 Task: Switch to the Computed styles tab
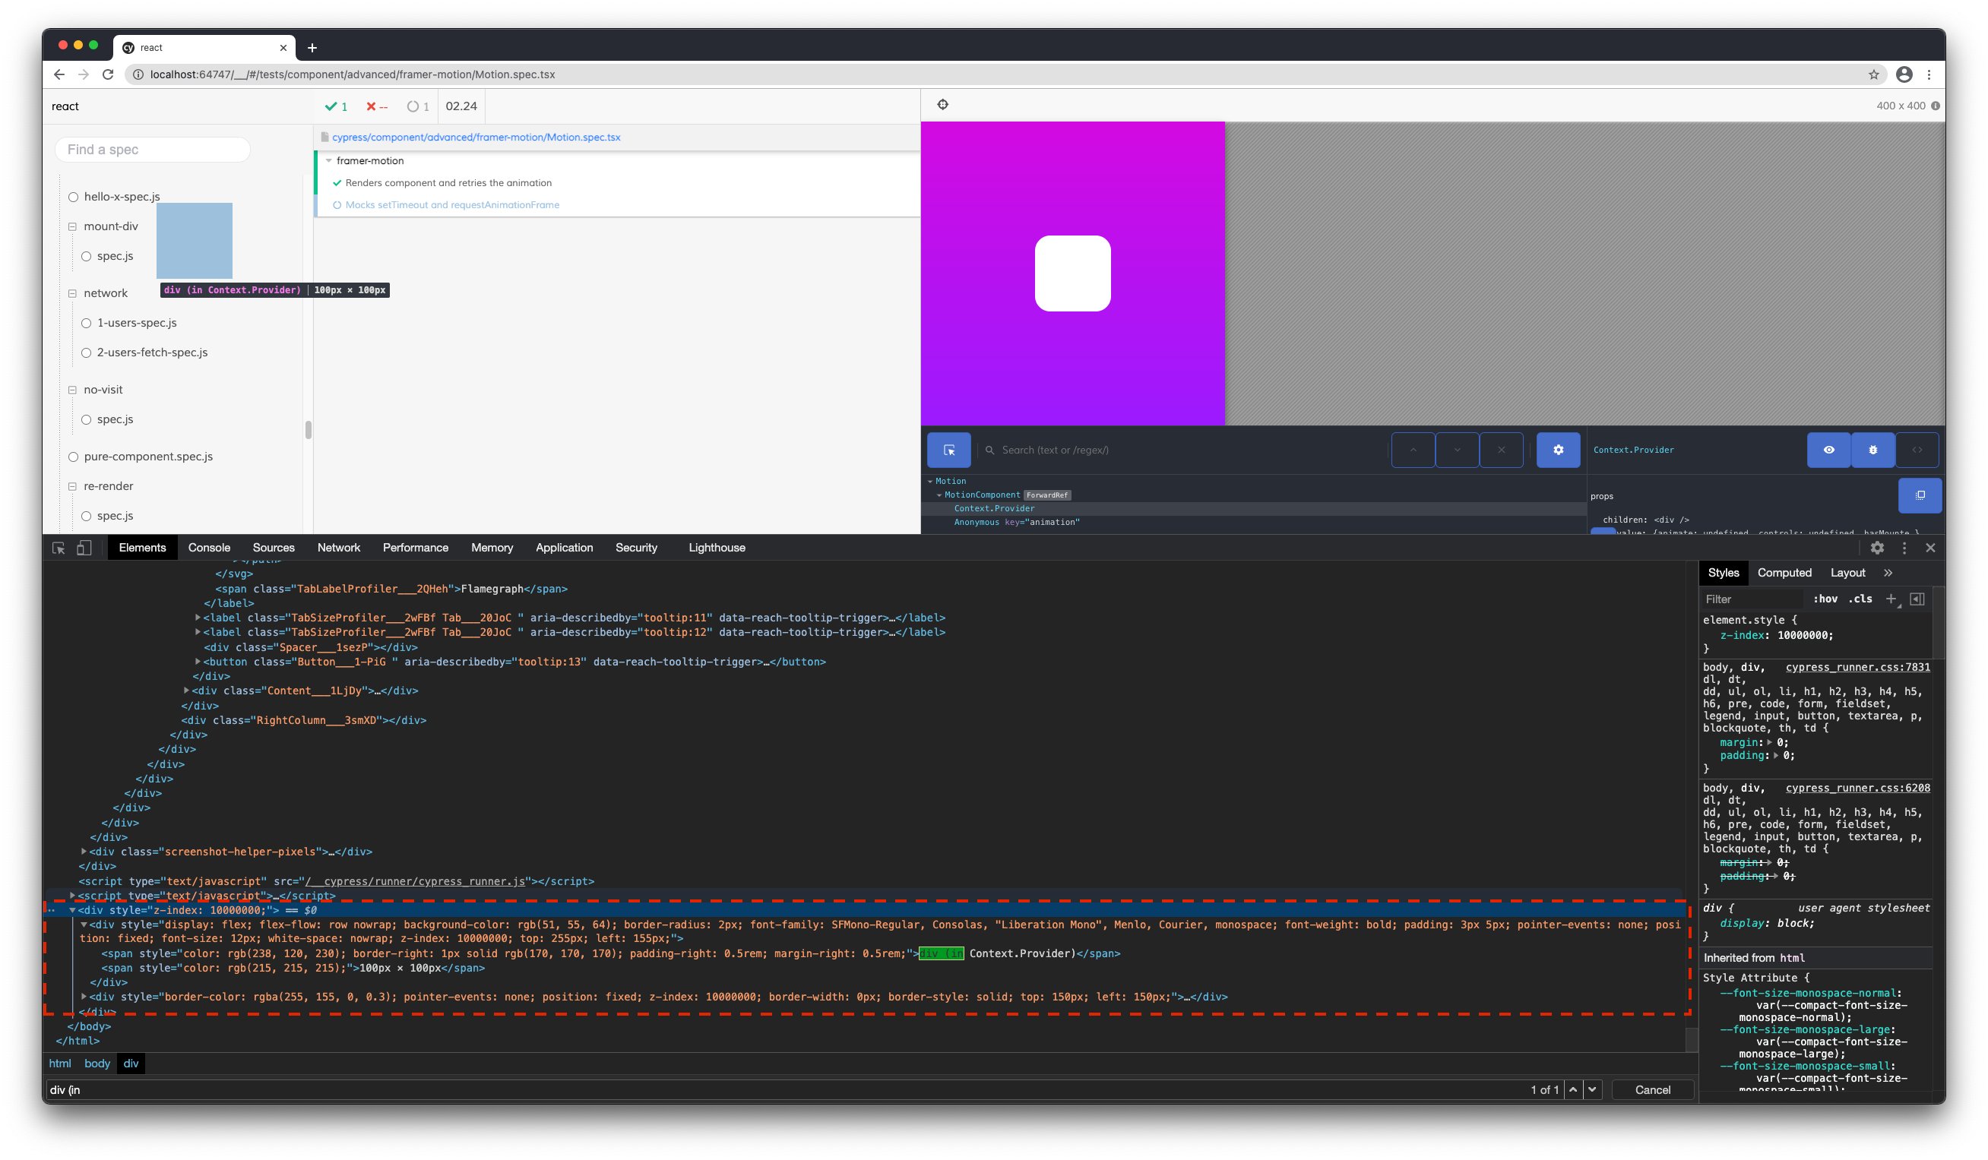pos(1784,574)
